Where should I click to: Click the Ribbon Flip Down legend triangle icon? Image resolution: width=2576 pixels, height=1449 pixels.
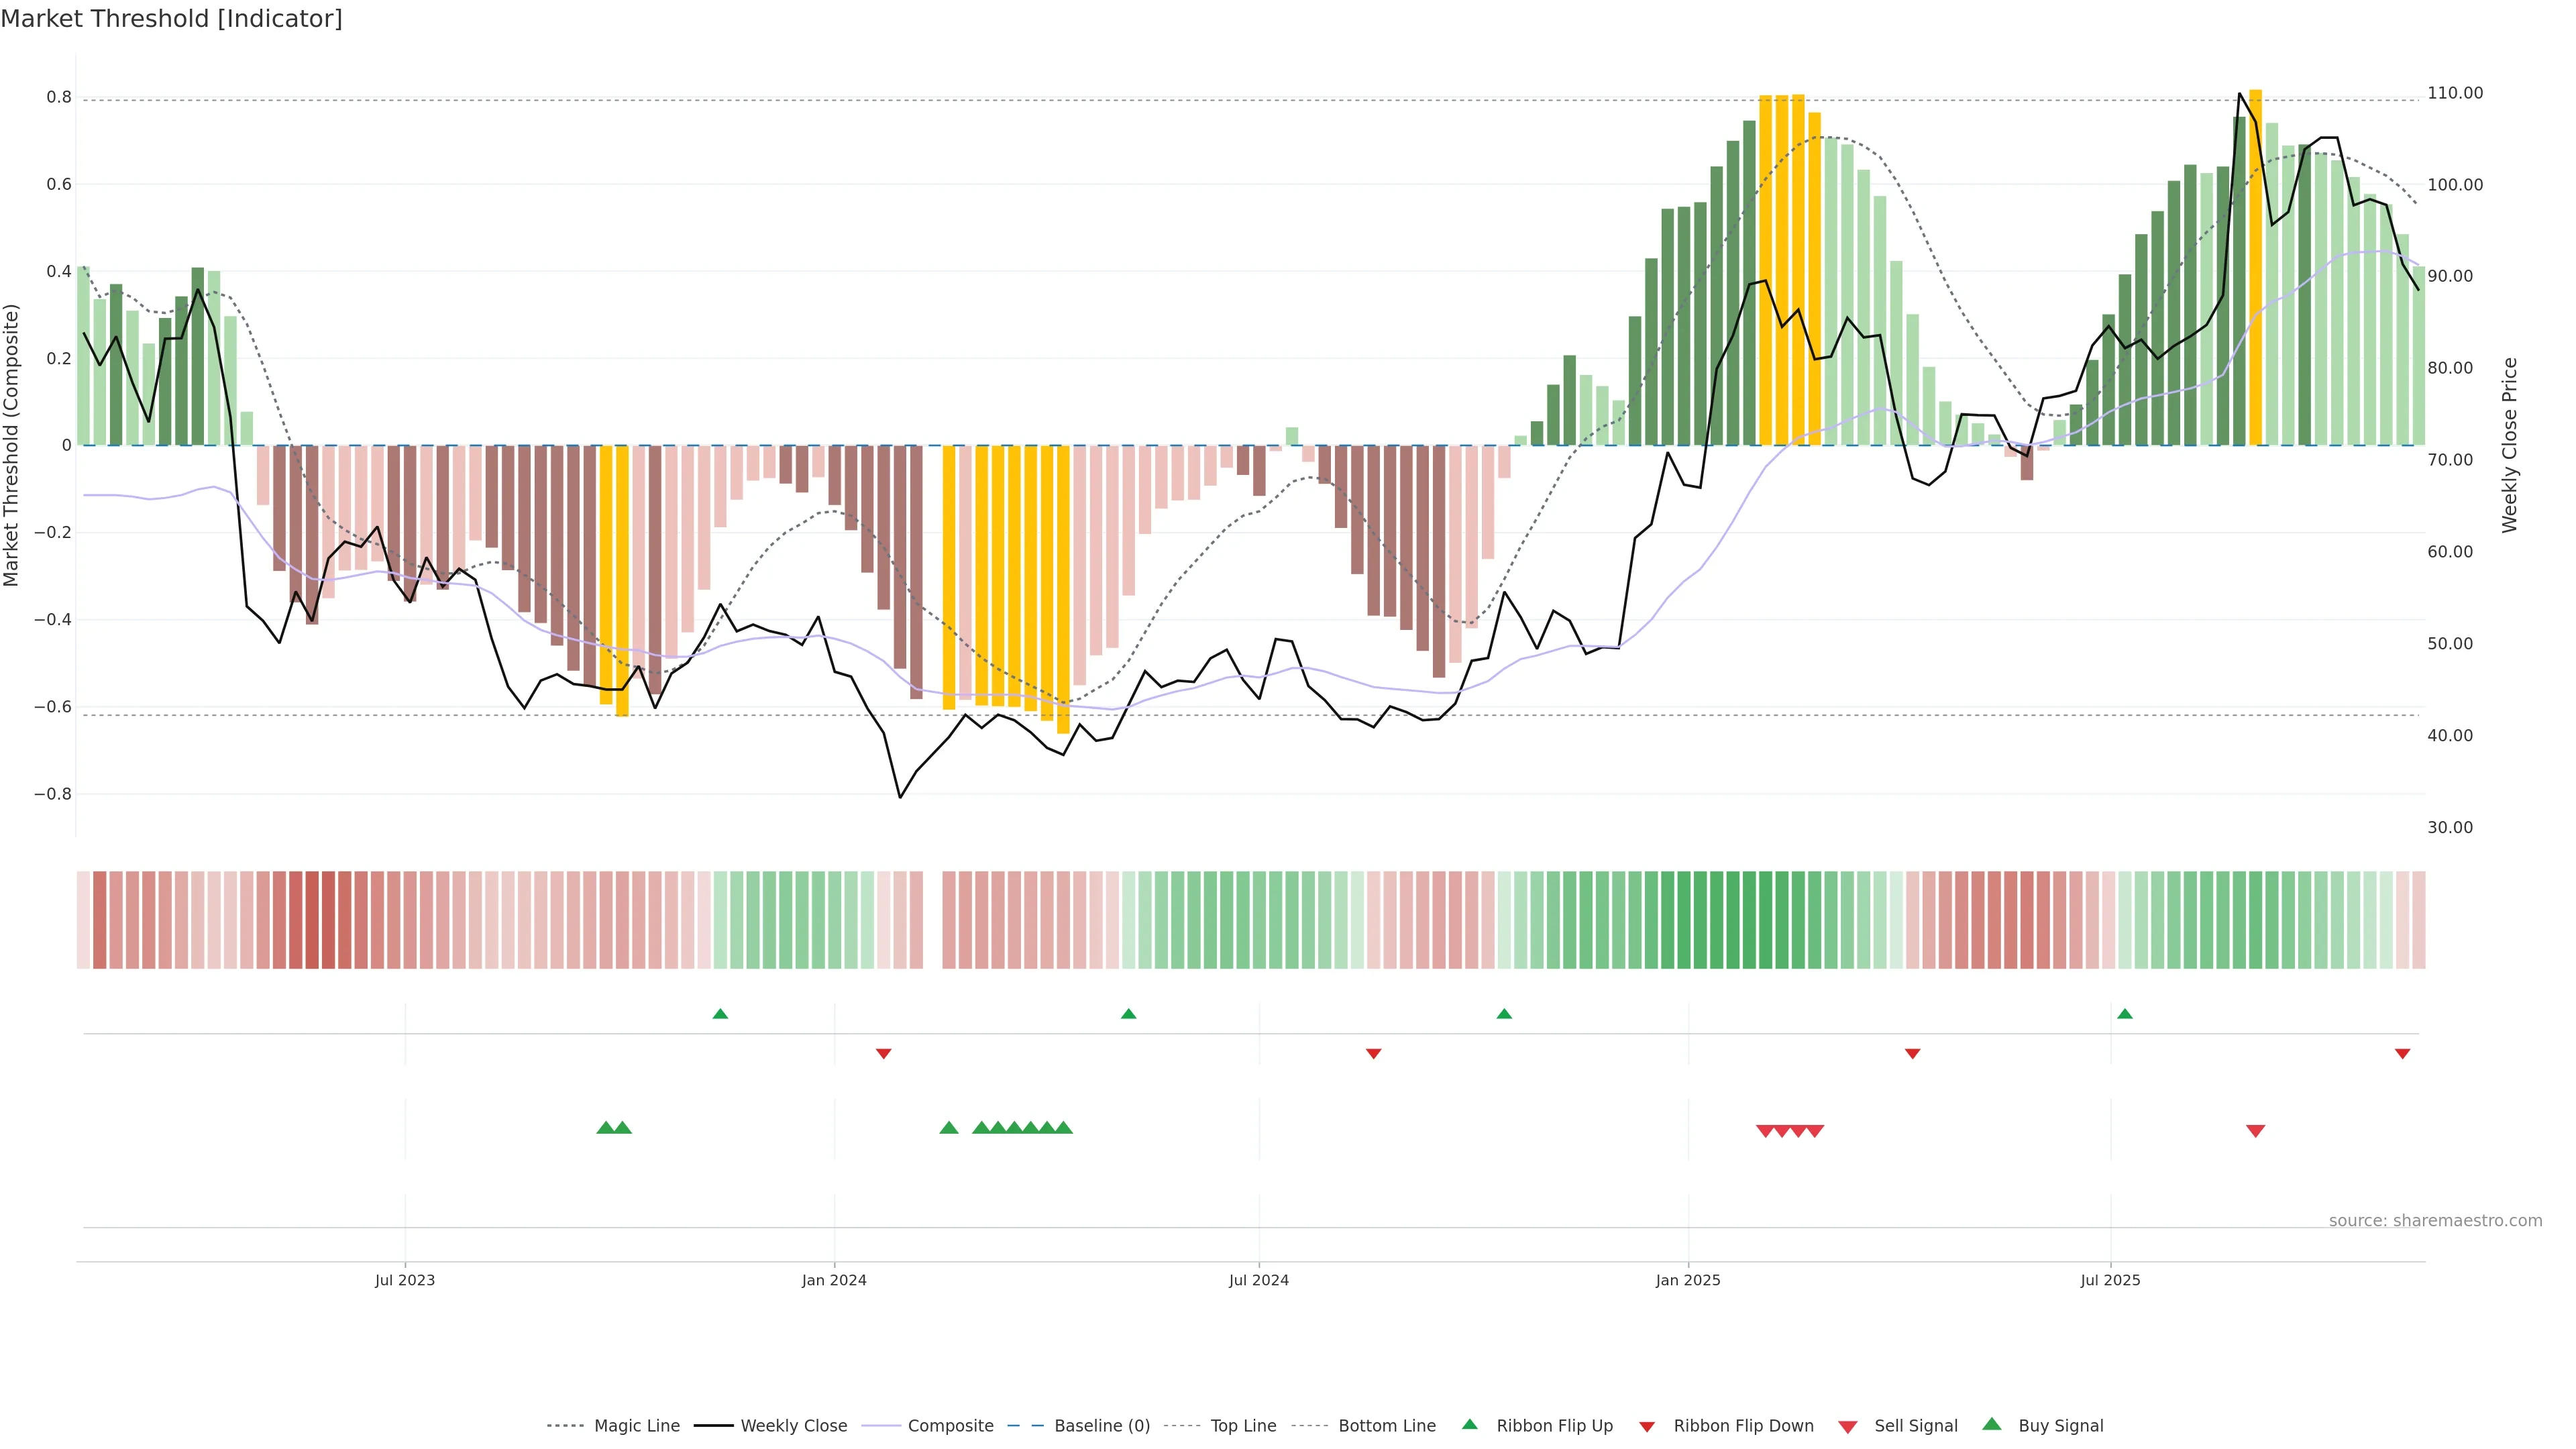pos(1647,1427)
